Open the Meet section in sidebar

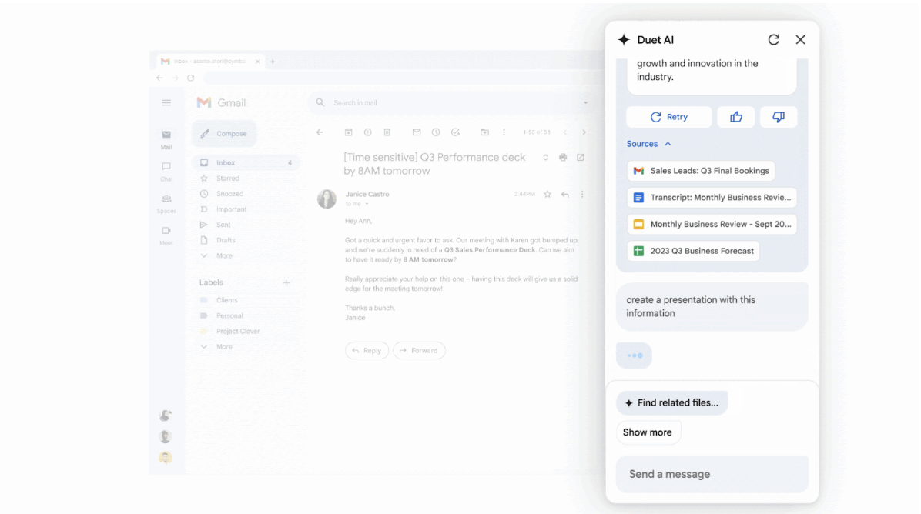point(166,235)
